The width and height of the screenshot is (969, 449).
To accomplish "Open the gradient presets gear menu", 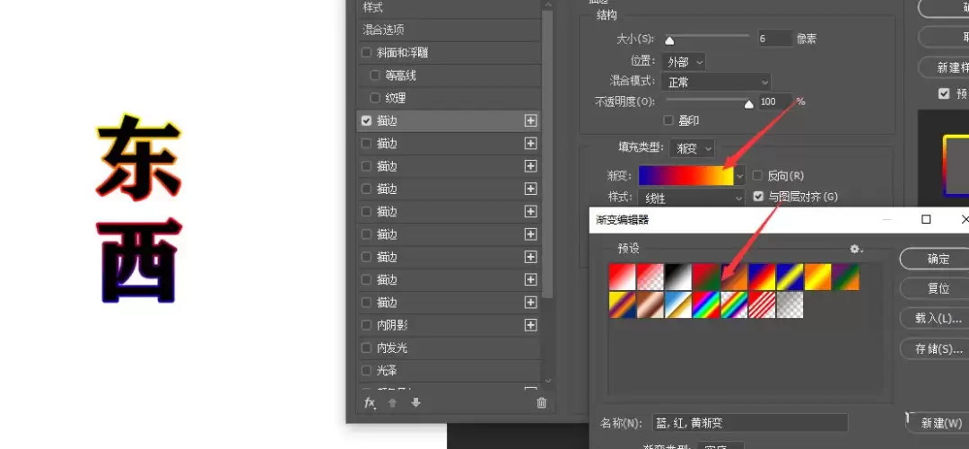I will point(856,249).
